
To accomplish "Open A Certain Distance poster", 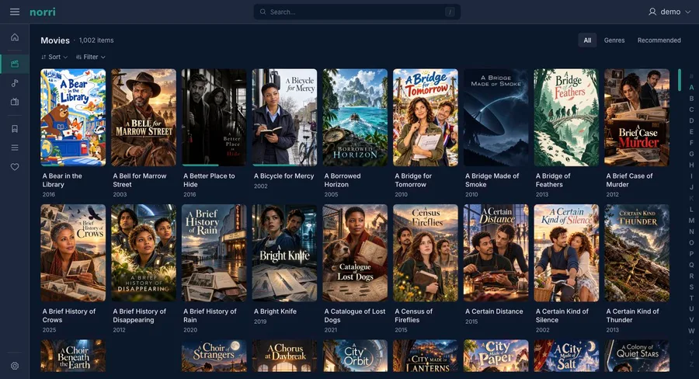I will click(x=496, y=253).
